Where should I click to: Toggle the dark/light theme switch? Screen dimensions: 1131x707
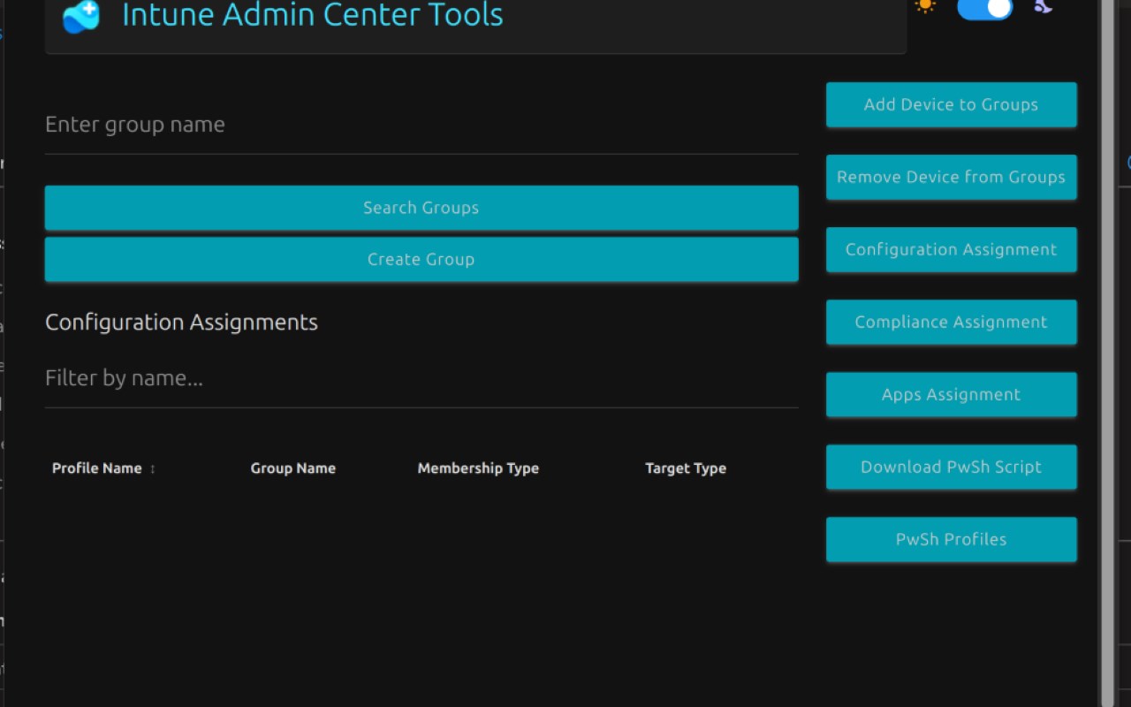pos(985,8)
